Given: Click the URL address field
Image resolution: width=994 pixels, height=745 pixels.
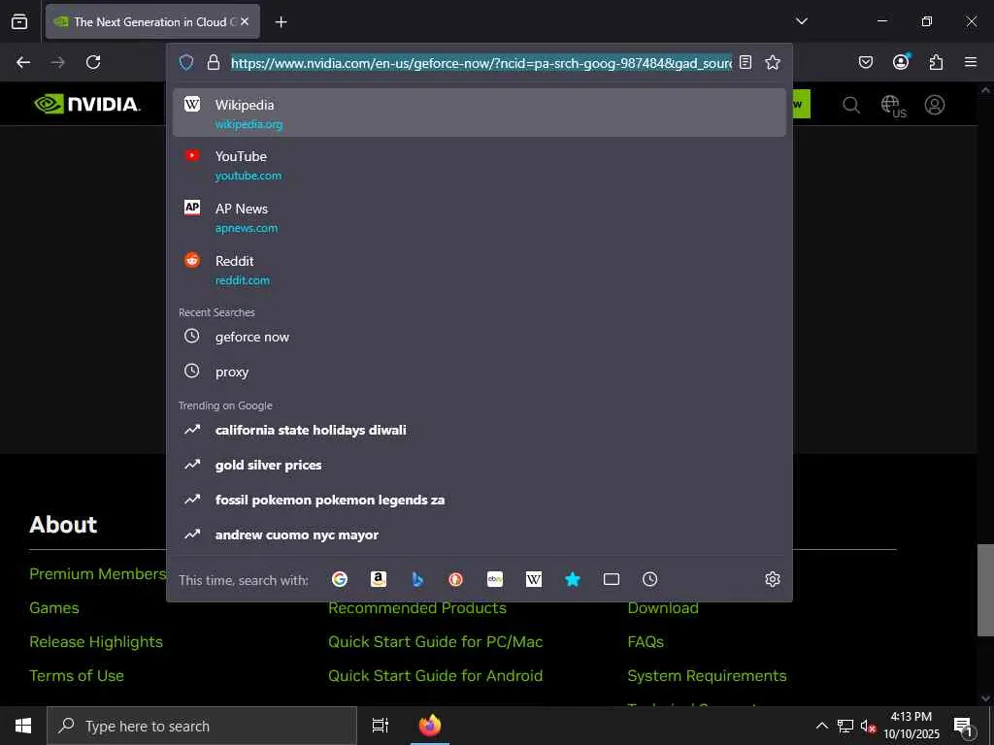Looking at the screenshot, I should (481, 63).
